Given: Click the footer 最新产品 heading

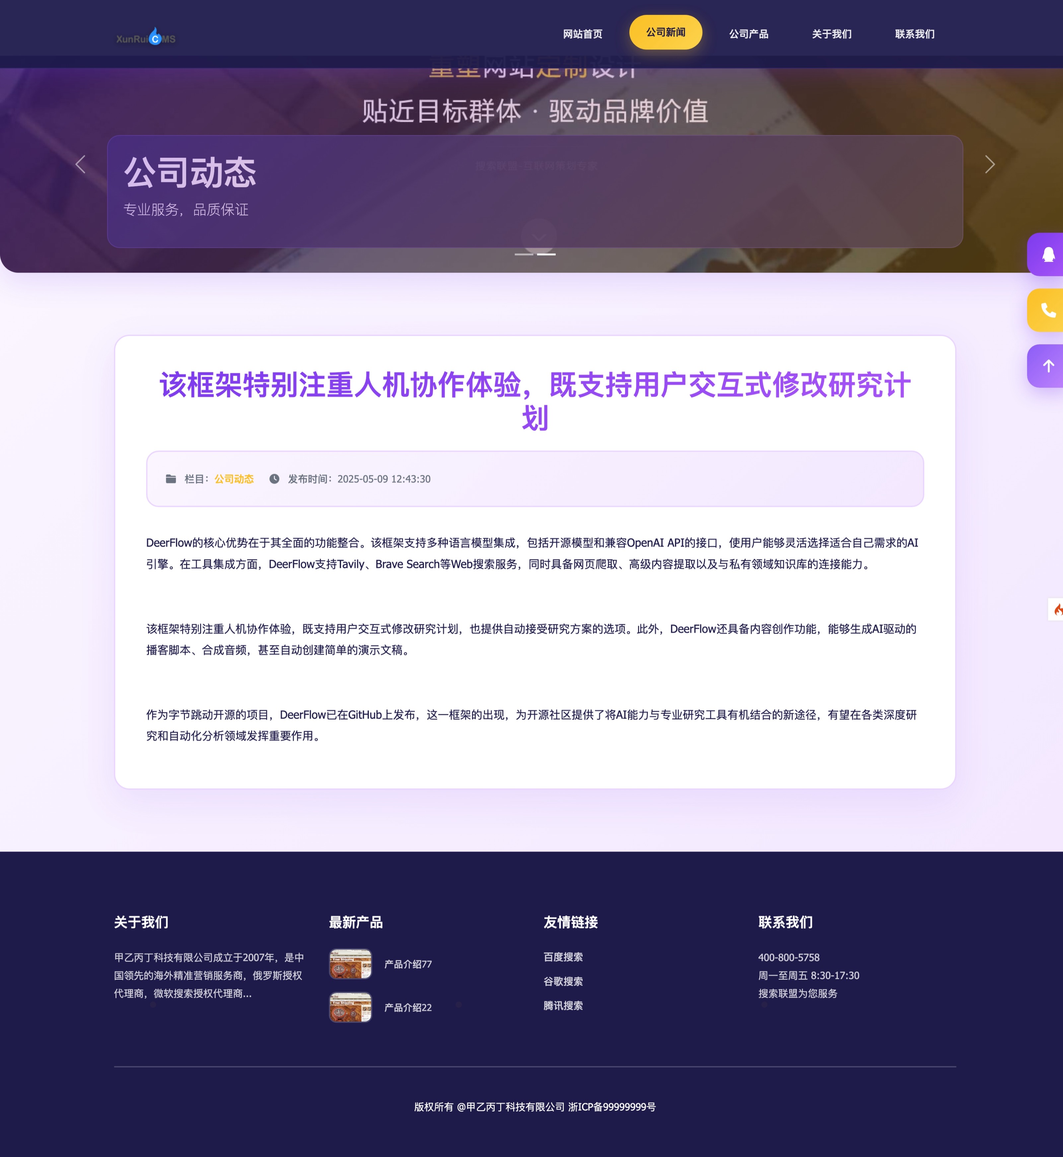Looking at the screenshot, I should (x=356, y=922).
